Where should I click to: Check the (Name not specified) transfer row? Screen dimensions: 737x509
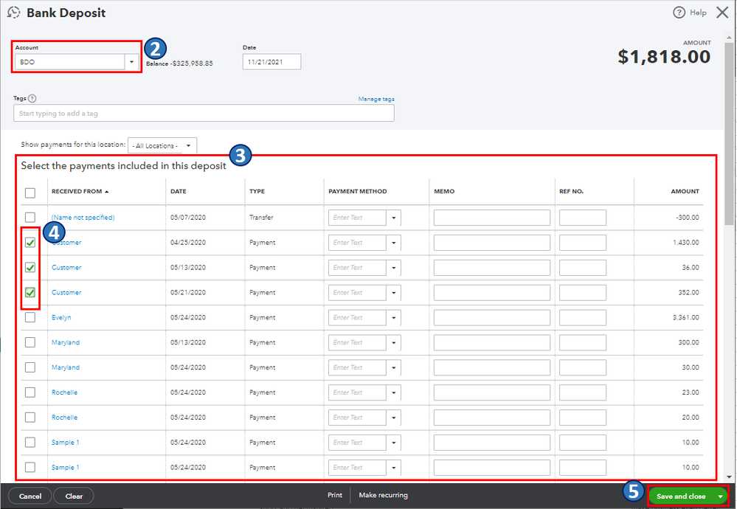tap(30, 217)
